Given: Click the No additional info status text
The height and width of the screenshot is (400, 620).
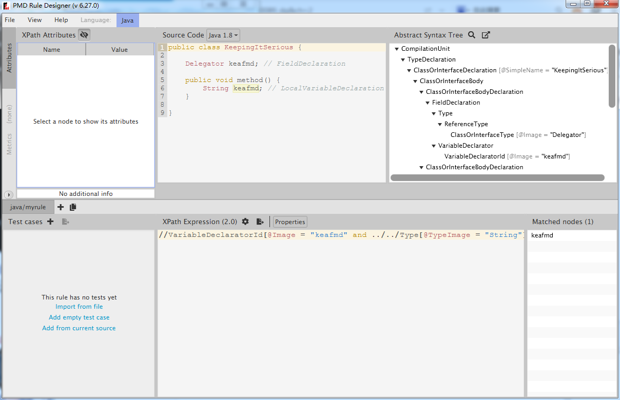Looking at the screenshot, I should 86,193.
